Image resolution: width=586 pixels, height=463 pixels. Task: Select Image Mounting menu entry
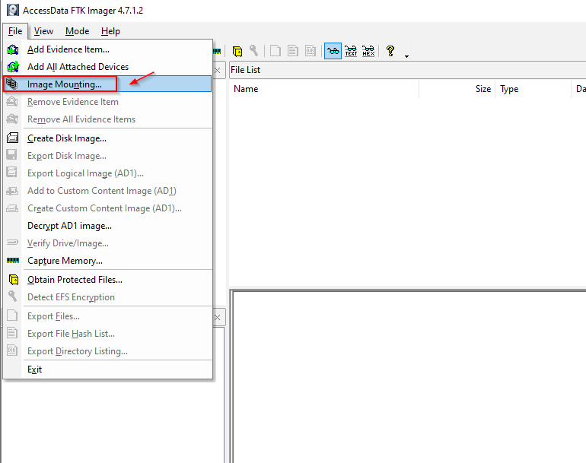tap(107, 84)
